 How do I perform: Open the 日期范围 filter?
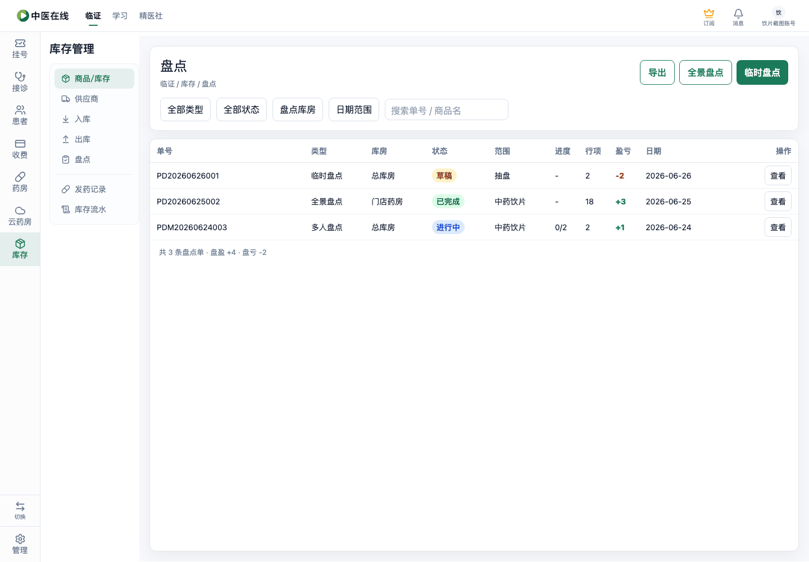click(x=354, y=109)
